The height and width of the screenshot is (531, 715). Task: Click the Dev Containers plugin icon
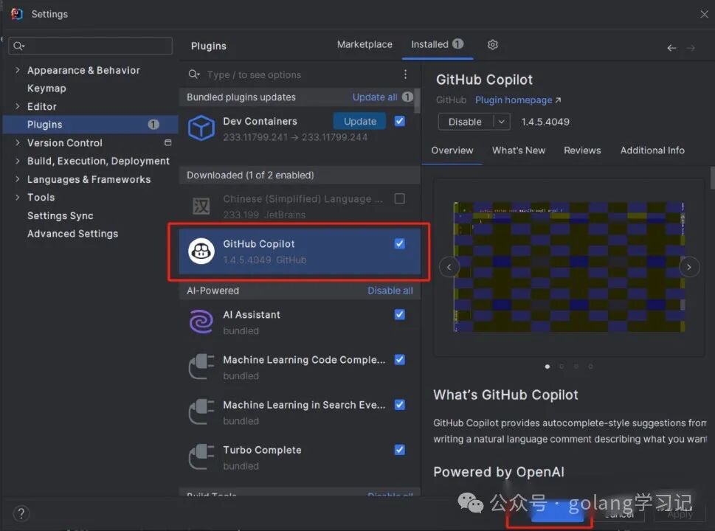[x=201, y=128]
